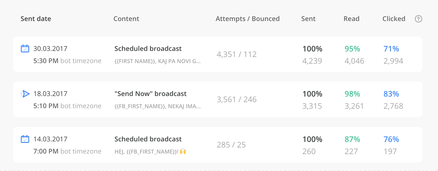Click the raised hands emoji in message
Image resolution: width=438 pixels, height=171 pixels.
pyautogui.click(x=183, y=151)
